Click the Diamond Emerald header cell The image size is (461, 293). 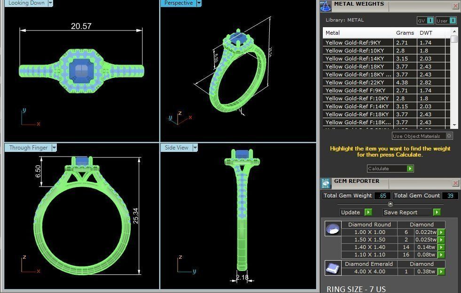coord(369,264)
